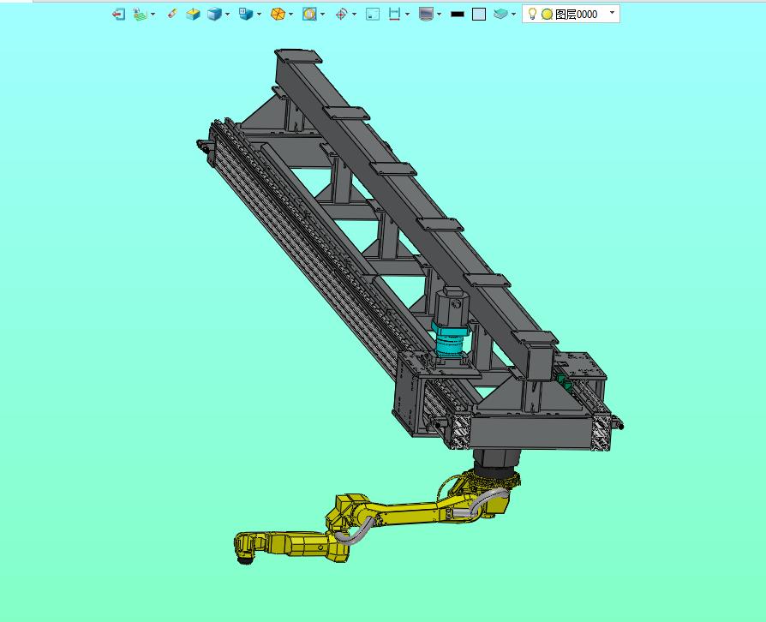The height and width of the screenshot is (622, 766).
Task: Click the zoom magnifier frame icon
Action: pyautogui.click(x=309, y=15)
